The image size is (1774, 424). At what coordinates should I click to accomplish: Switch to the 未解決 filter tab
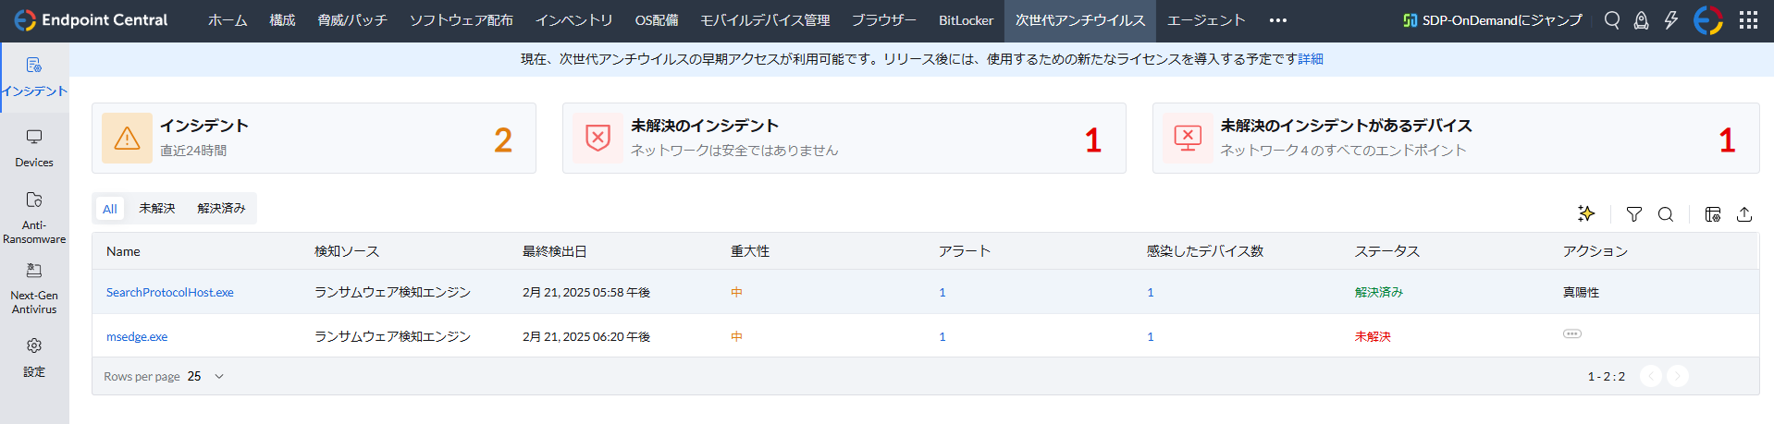tap(157, 209)
